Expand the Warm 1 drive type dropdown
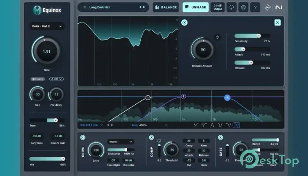This screenshot has height=176, width=308. 121,142
